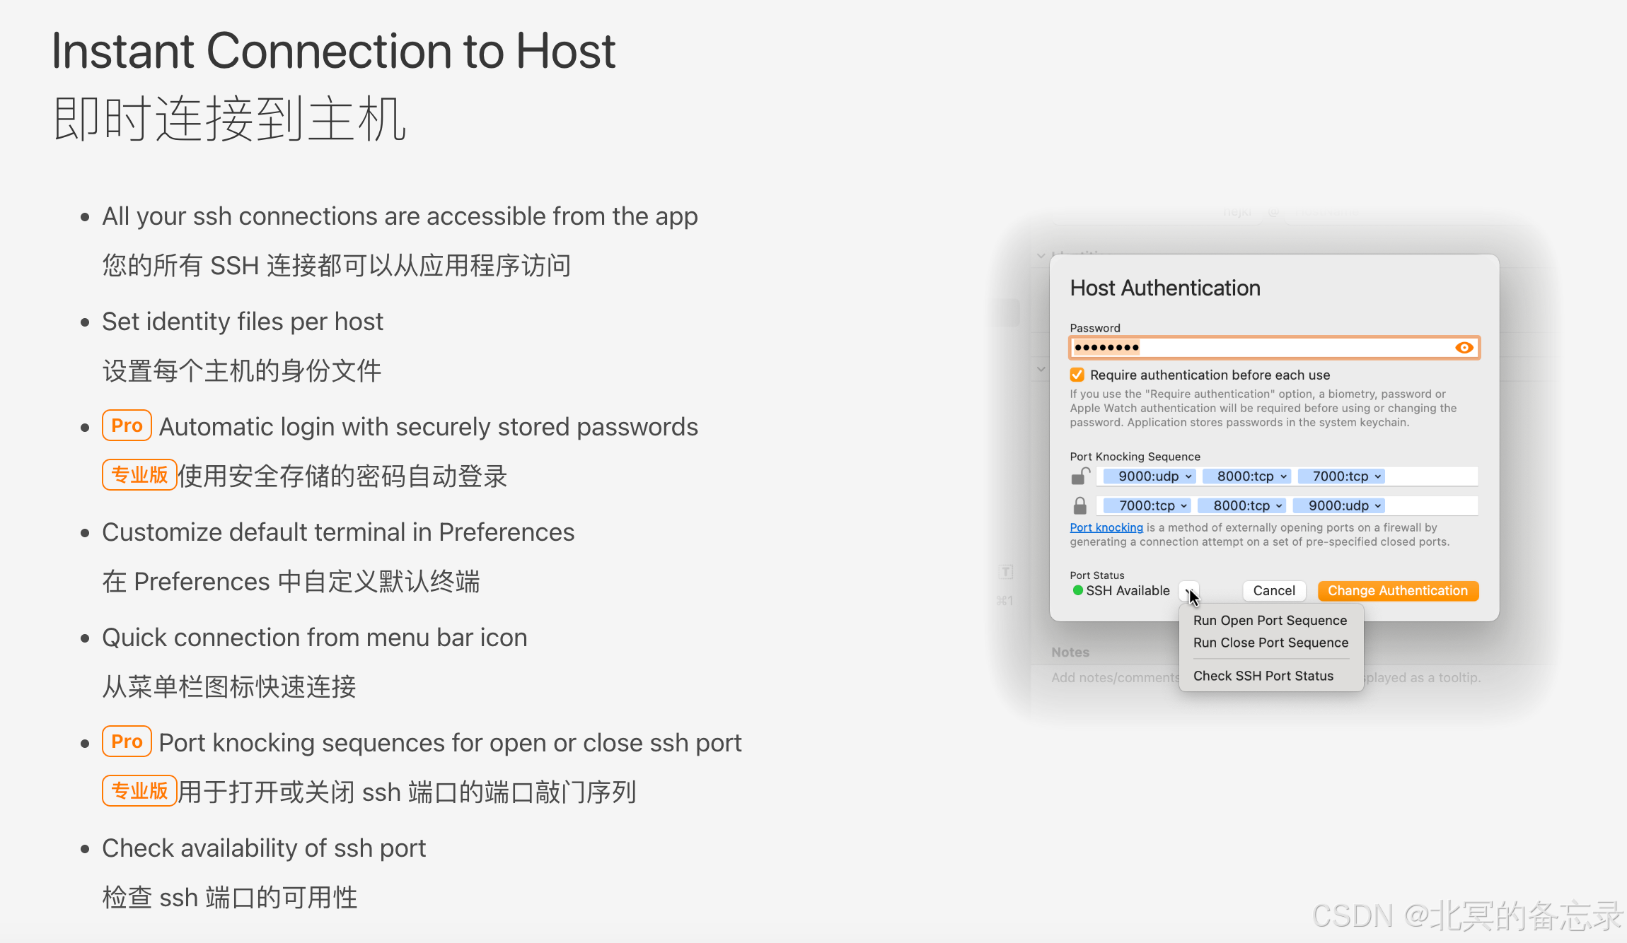Choose Run Open Port Sequence
The height and width of the screenshot is (943, 1627).
tap(1270, 620)
